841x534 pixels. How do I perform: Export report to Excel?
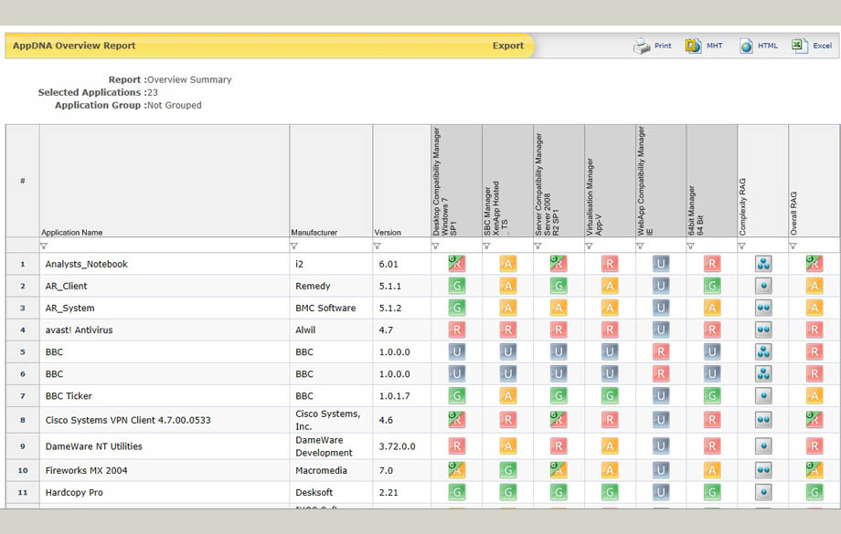[812, 46]
